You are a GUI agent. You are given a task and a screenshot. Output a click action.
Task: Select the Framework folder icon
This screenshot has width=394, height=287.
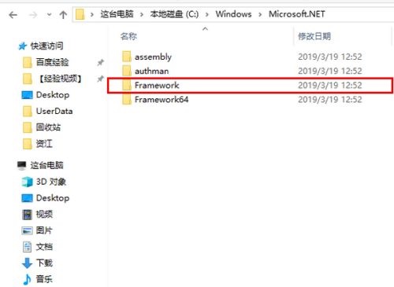127,85
